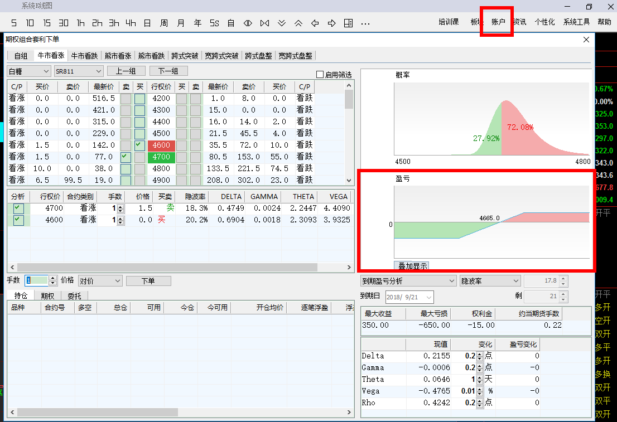Select the daily 日 chart period
The height and width of the screenshot is (422, 617).
coord(147,23)
